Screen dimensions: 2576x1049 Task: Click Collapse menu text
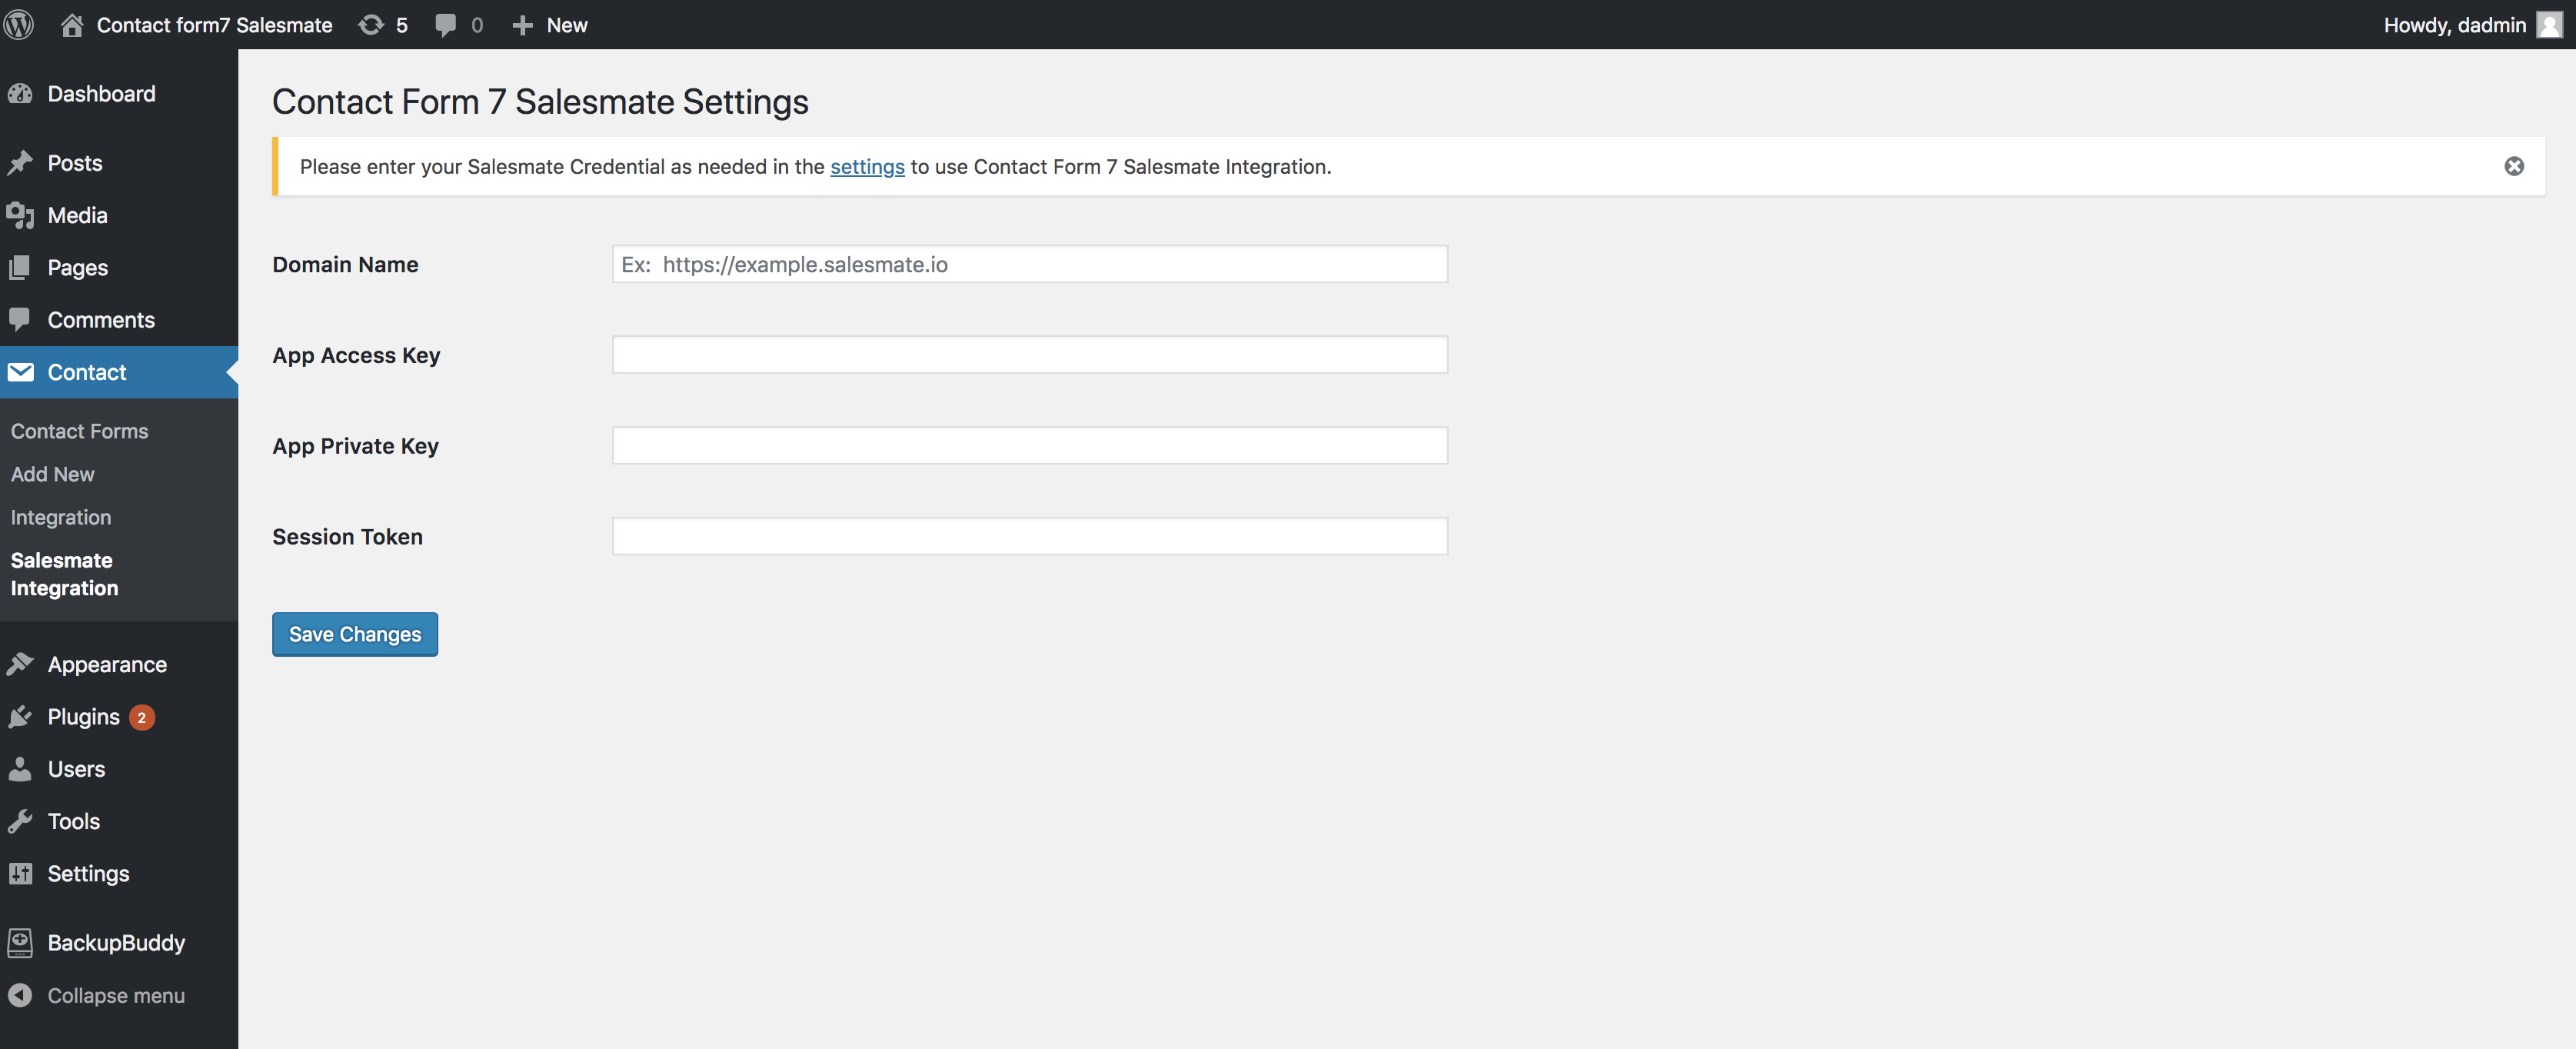116,995
